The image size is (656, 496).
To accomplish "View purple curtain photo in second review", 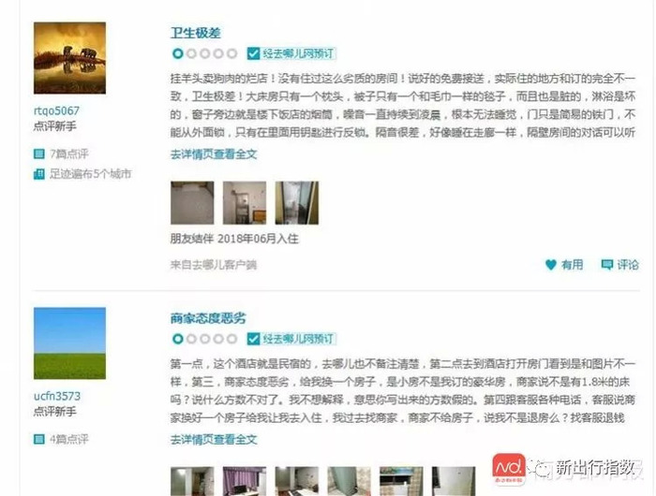I will pos(245,481).
